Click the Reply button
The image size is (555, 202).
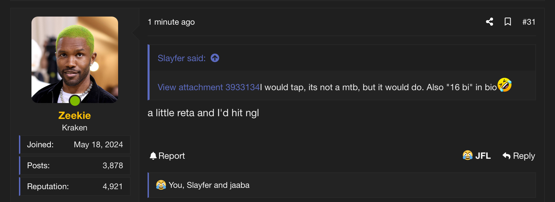(x=519, y=156)
